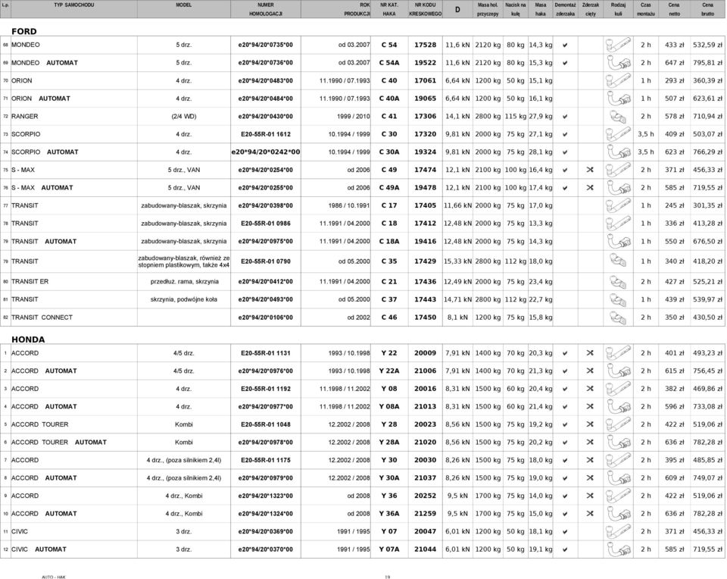Click the hitch image in CIVIC Y 07 row
Screen dimensions: 727x579
pos(618,531)
